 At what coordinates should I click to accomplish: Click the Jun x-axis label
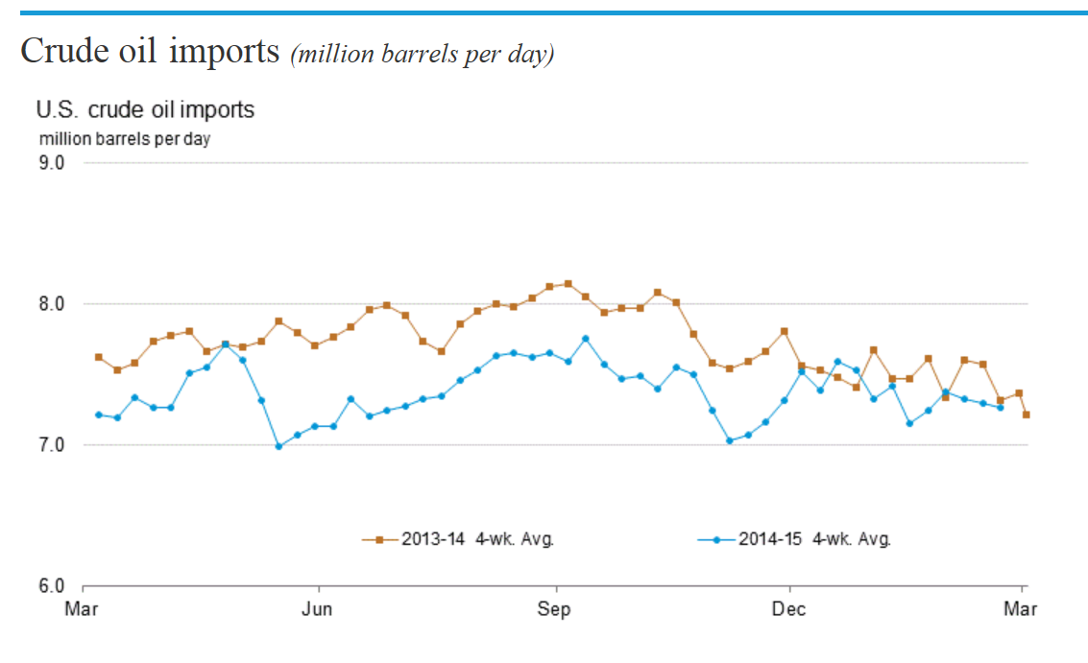coord(318,610)
